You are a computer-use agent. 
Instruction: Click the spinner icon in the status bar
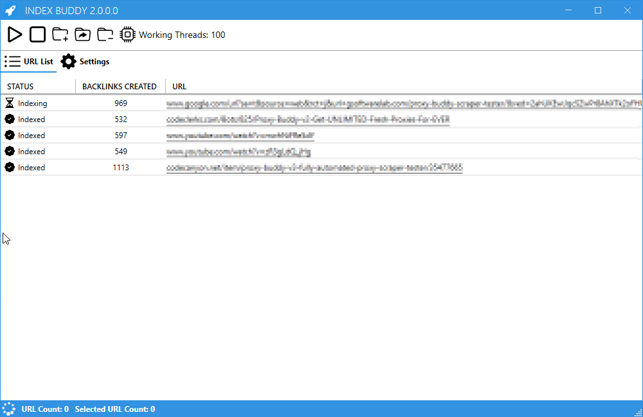(8, 409)
